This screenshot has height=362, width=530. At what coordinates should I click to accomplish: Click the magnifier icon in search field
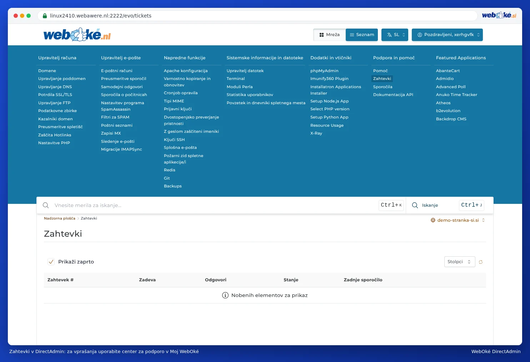(46, 205)
